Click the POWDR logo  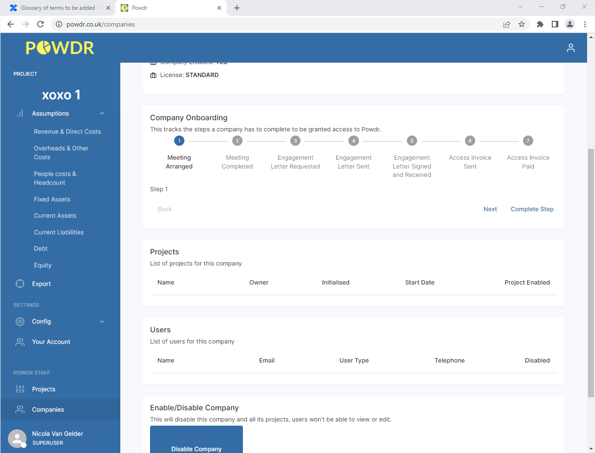pos(60,47)
